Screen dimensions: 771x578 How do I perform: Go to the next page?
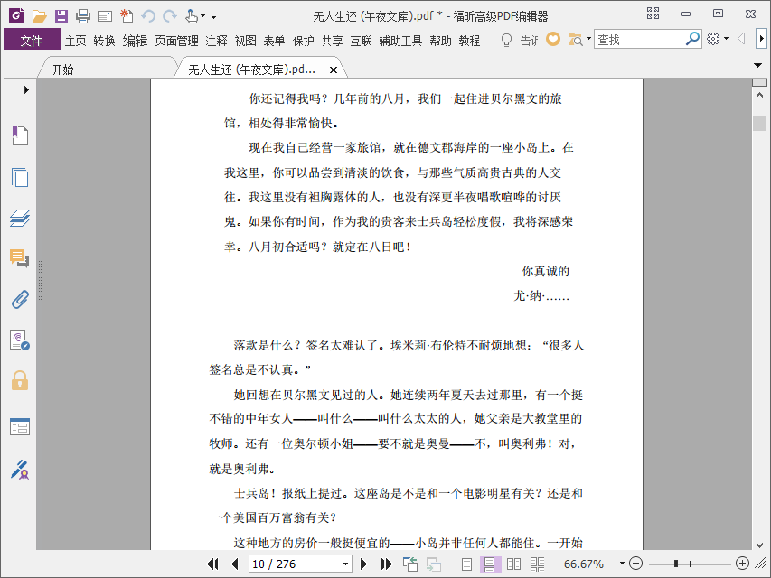[x=364, y=564]
